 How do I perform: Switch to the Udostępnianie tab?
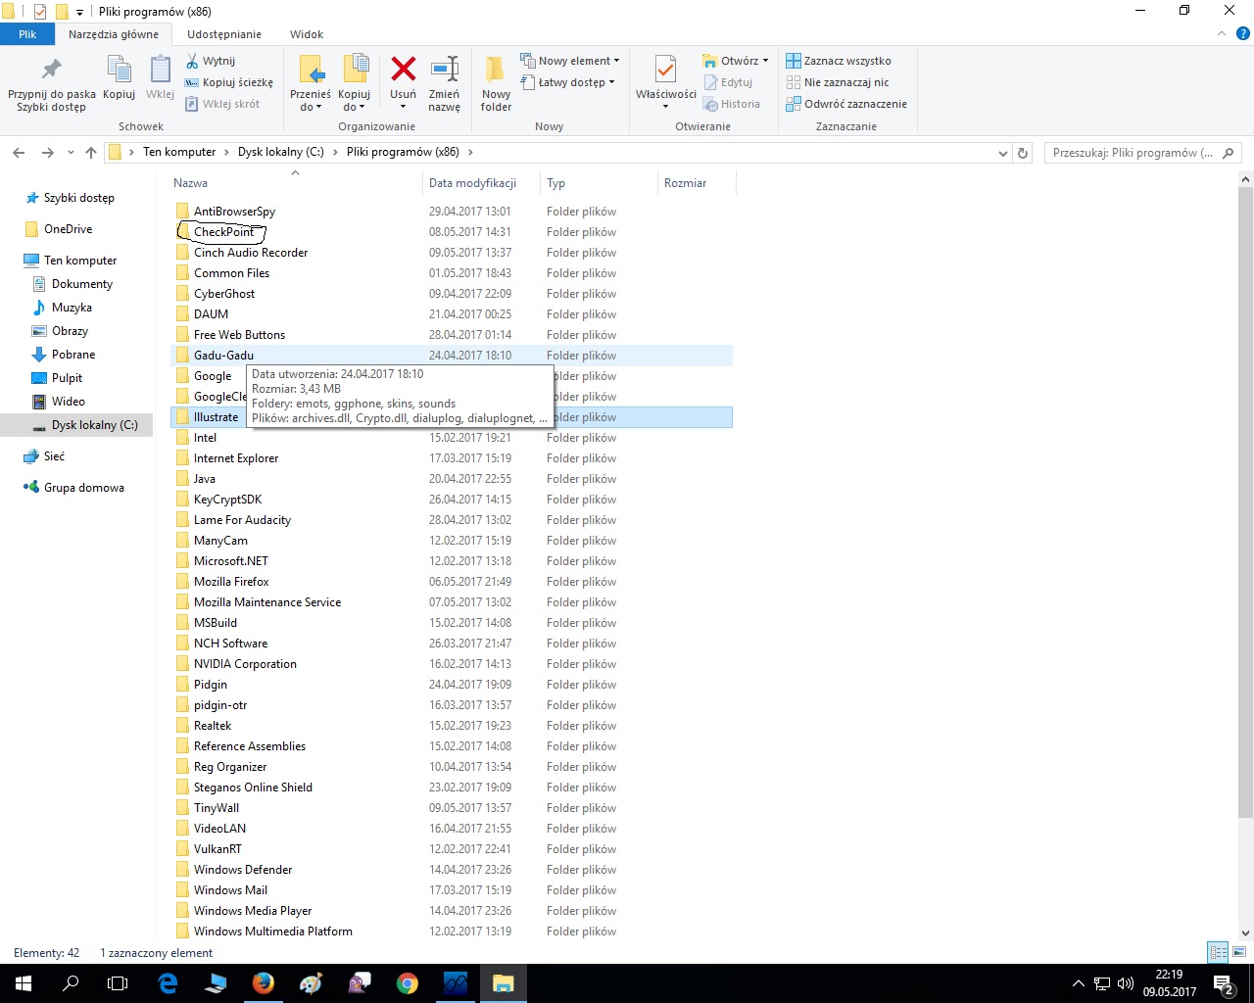click(x=223, y=34)
